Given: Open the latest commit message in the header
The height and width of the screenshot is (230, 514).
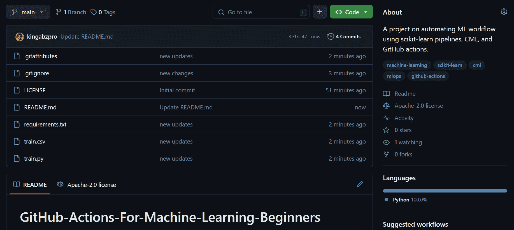Looking at the screenshot, I should pos(87,37).
